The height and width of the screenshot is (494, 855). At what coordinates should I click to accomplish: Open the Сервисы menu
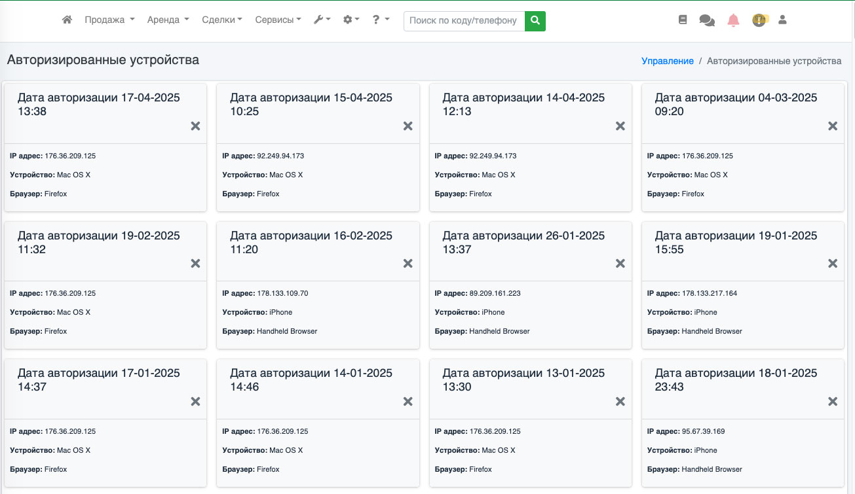[278, 20]
